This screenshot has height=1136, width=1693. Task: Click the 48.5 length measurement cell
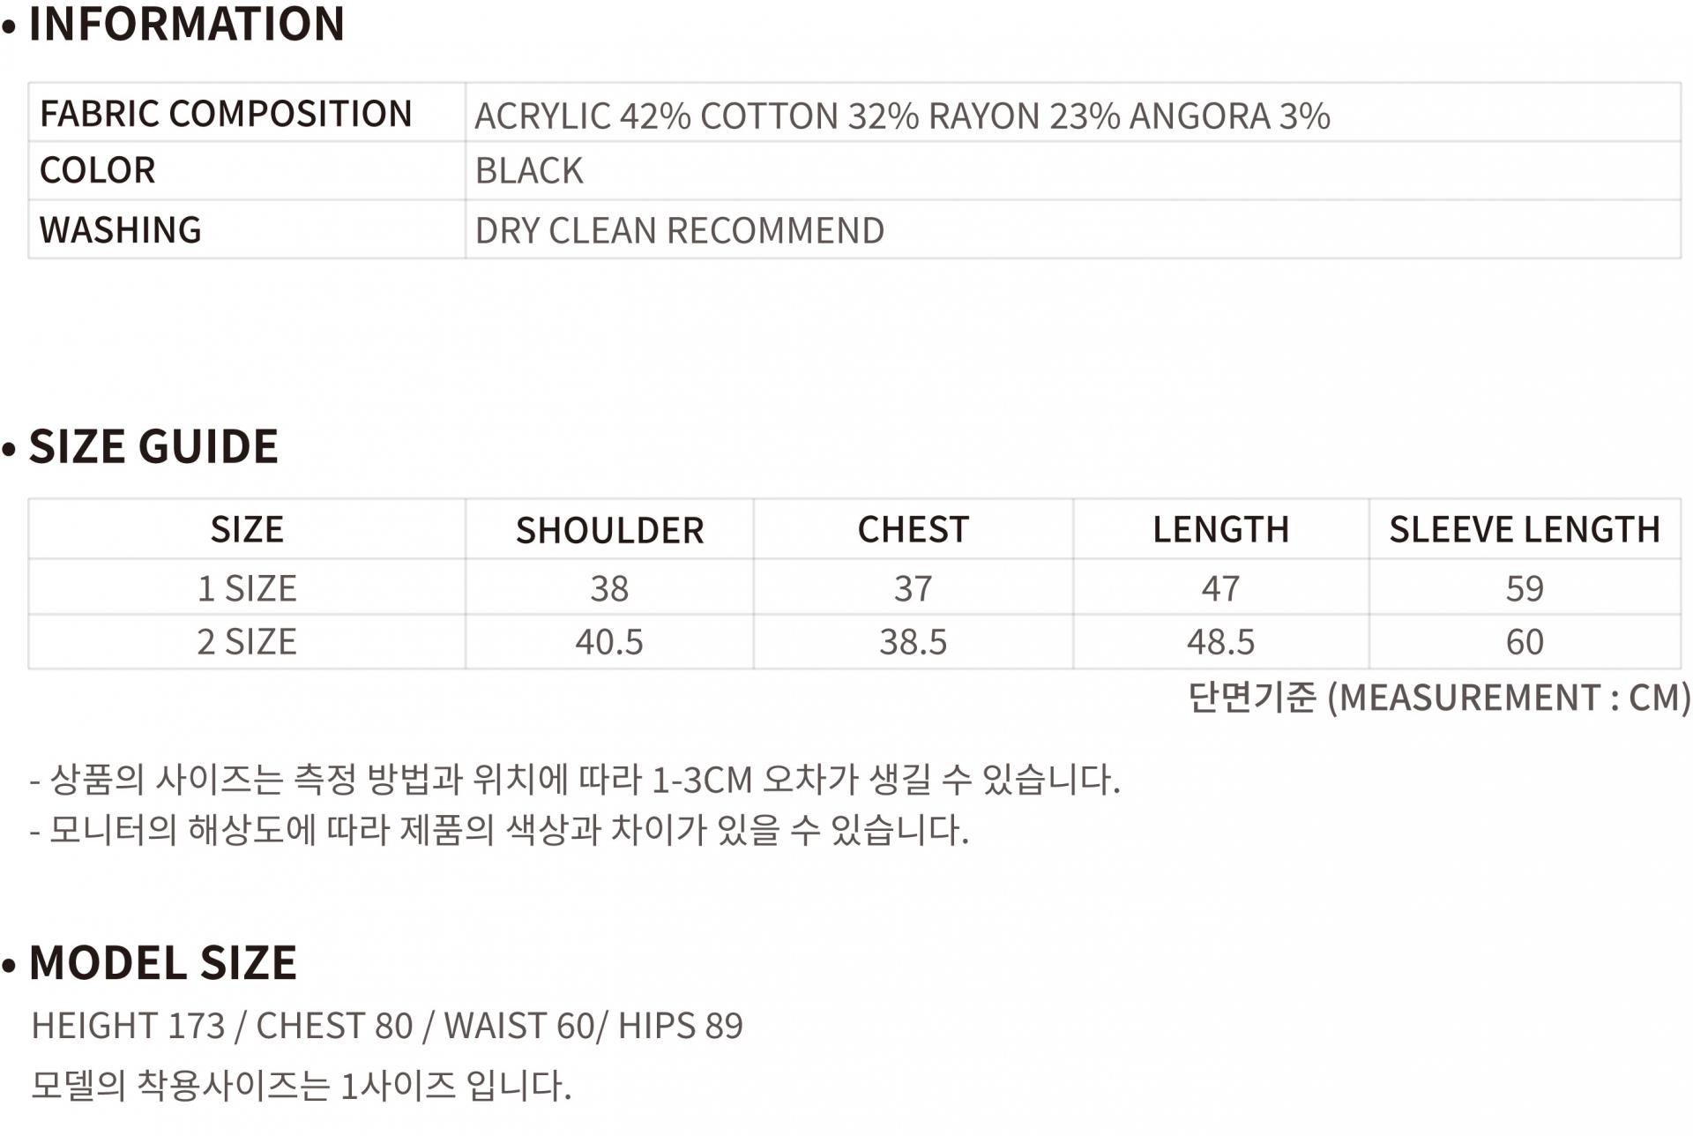coord(1220,642)
